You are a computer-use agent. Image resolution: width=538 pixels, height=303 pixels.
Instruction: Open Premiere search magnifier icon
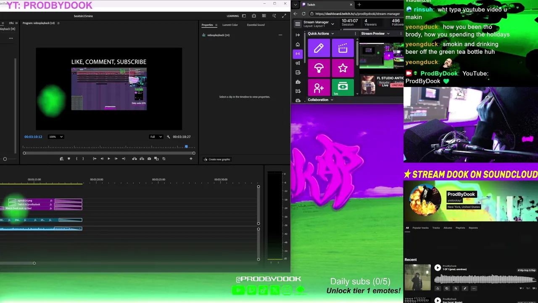[x=274, y=16]
